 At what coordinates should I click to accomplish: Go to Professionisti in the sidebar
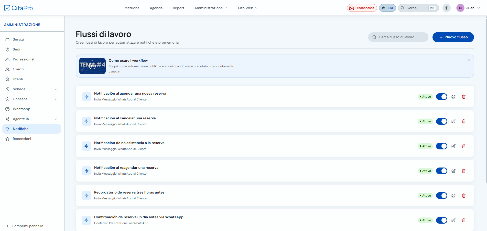31,59
